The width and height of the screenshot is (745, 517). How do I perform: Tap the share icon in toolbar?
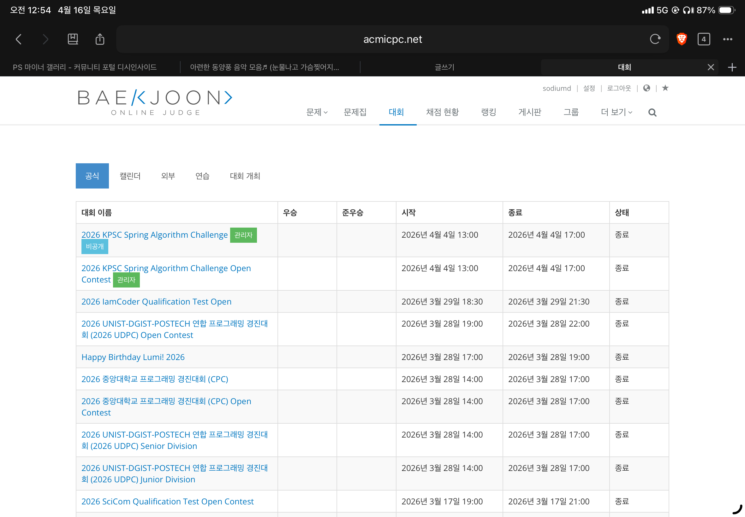point(100,39)
